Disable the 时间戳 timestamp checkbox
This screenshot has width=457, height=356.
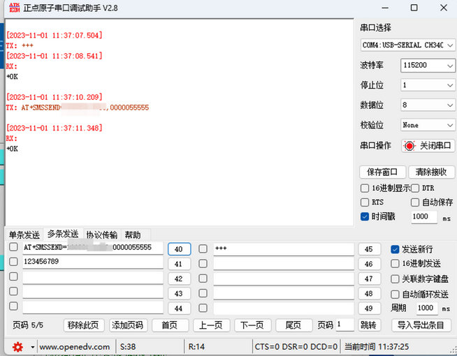point(365,216)
